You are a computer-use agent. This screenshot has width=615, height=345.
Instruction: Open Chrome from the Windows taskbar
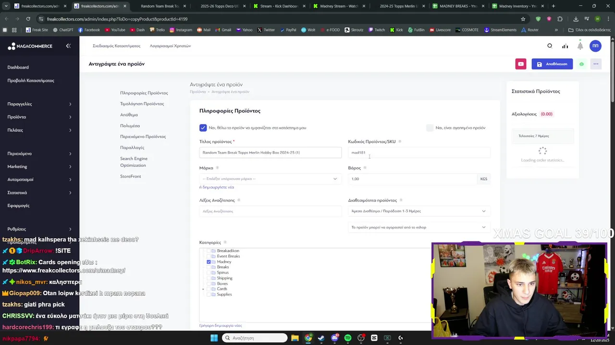pos(308,338)
